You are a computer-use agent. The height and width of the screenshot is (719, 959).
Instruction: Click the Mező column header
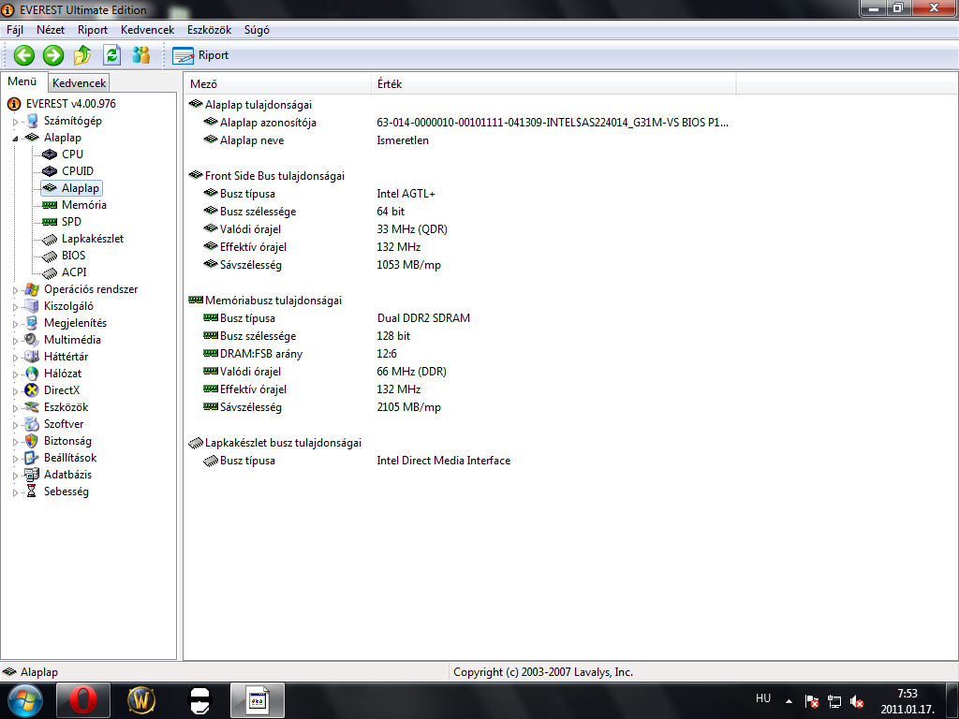coord(278,83)
